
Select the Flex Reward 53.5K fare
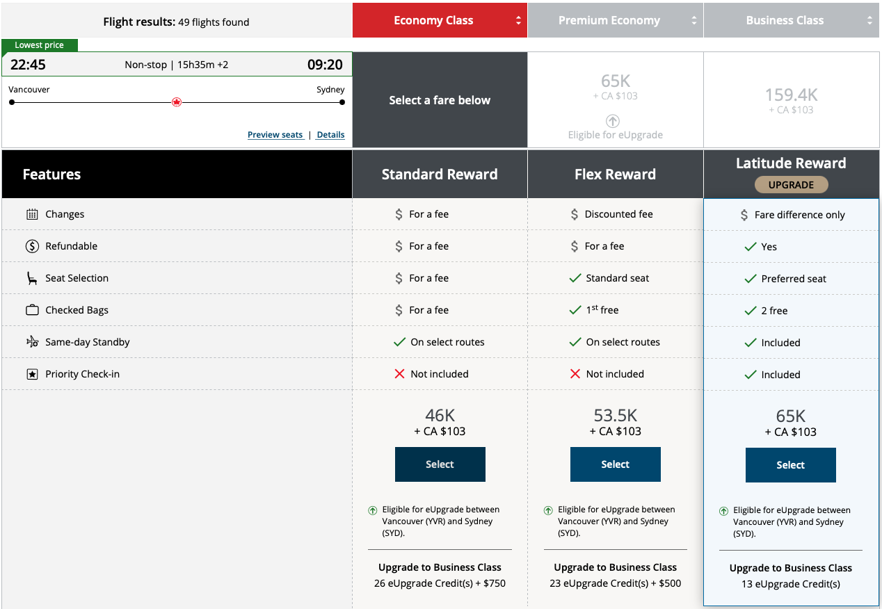tap(615, 464)
